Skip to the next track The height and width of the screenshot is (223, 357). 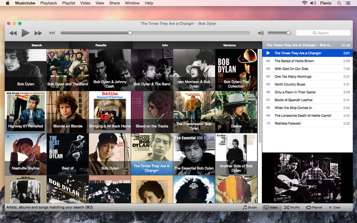click(x=38, y=33)
